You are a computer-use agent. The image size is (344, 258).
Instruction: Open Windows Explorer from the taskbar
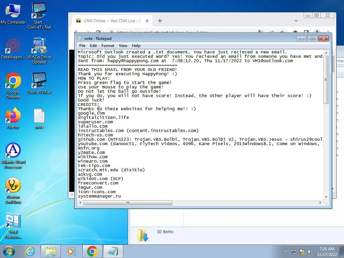(x=51, y=251)
